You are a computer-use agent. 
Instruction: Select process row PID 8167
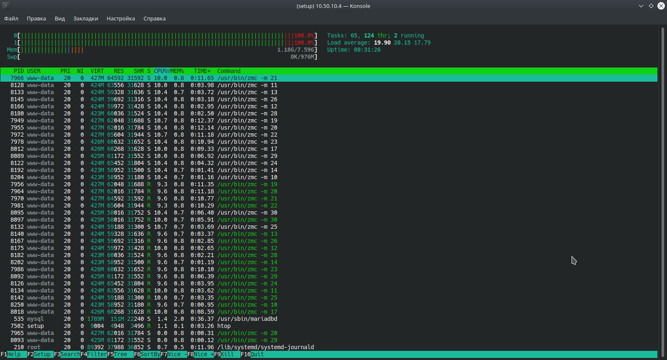(329, 241)
